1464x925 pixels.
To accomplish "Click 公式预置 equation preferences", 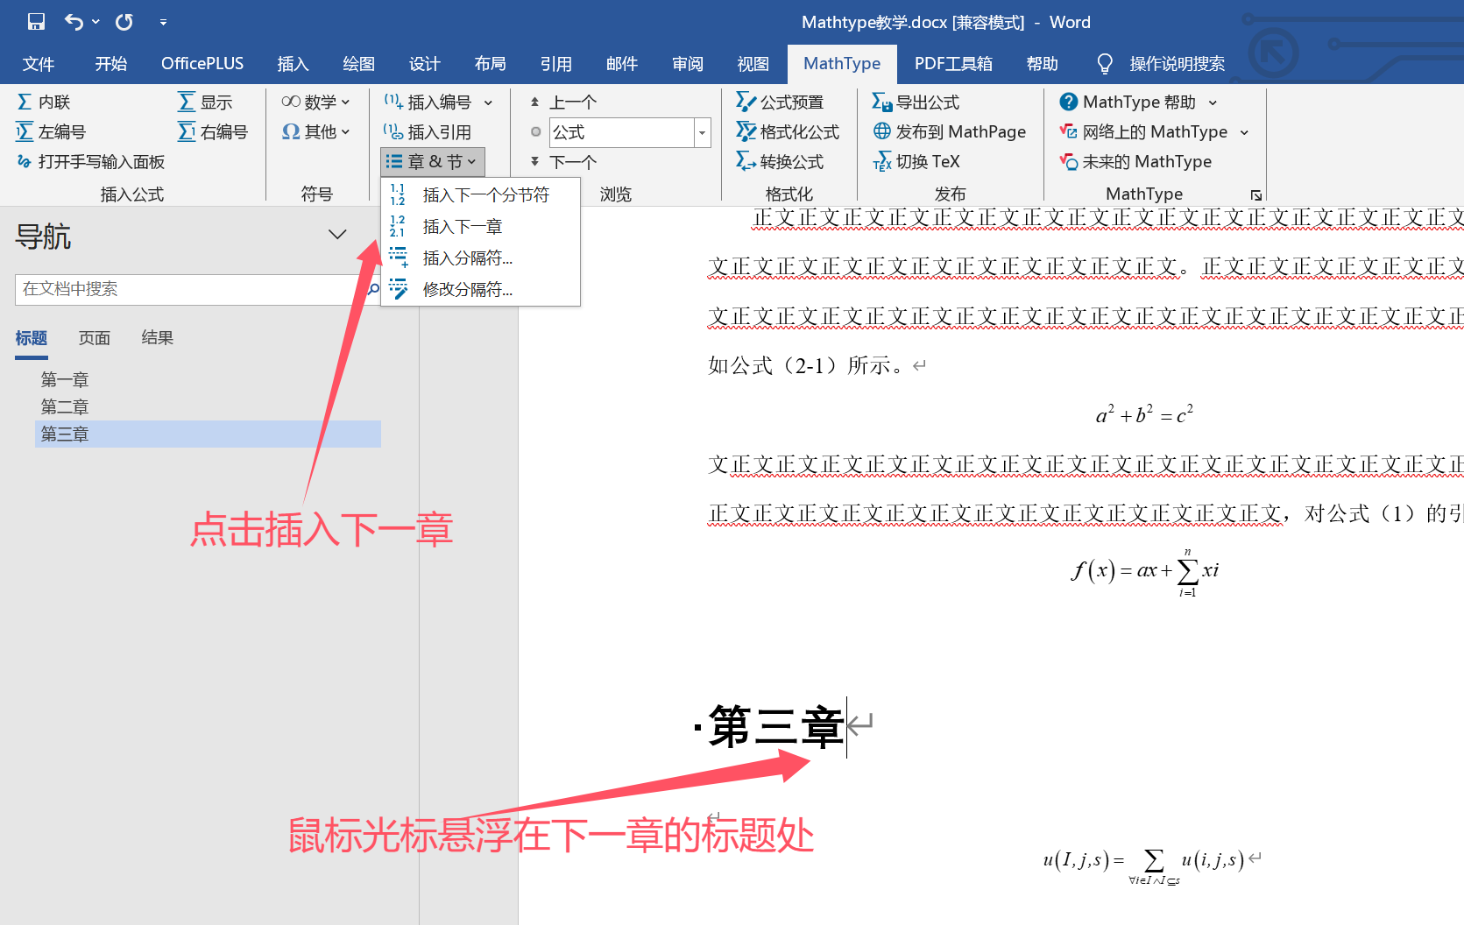I will (780, 102).
